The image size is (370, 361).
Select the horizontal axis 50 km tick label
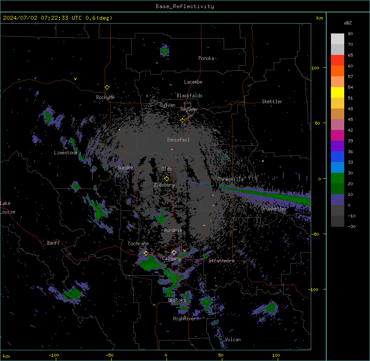click(221, 355)
